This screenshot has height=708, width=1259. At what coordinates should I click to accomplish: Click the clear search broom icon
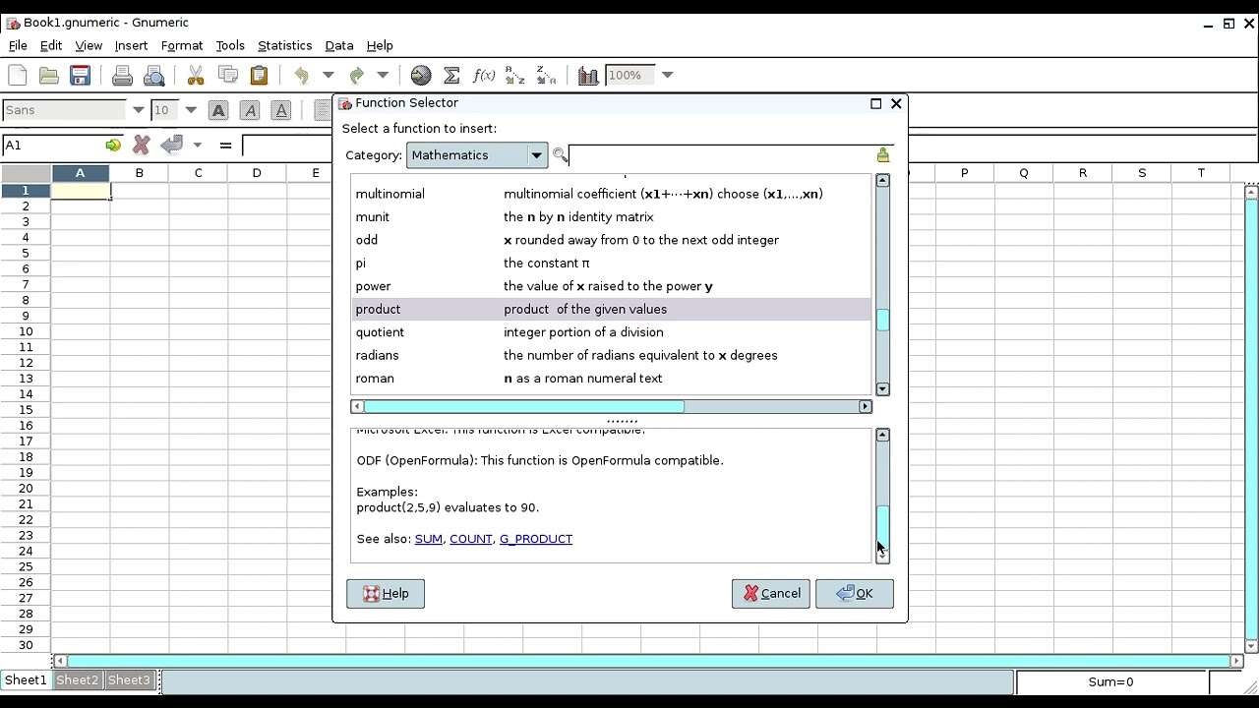tap(882, 155)
